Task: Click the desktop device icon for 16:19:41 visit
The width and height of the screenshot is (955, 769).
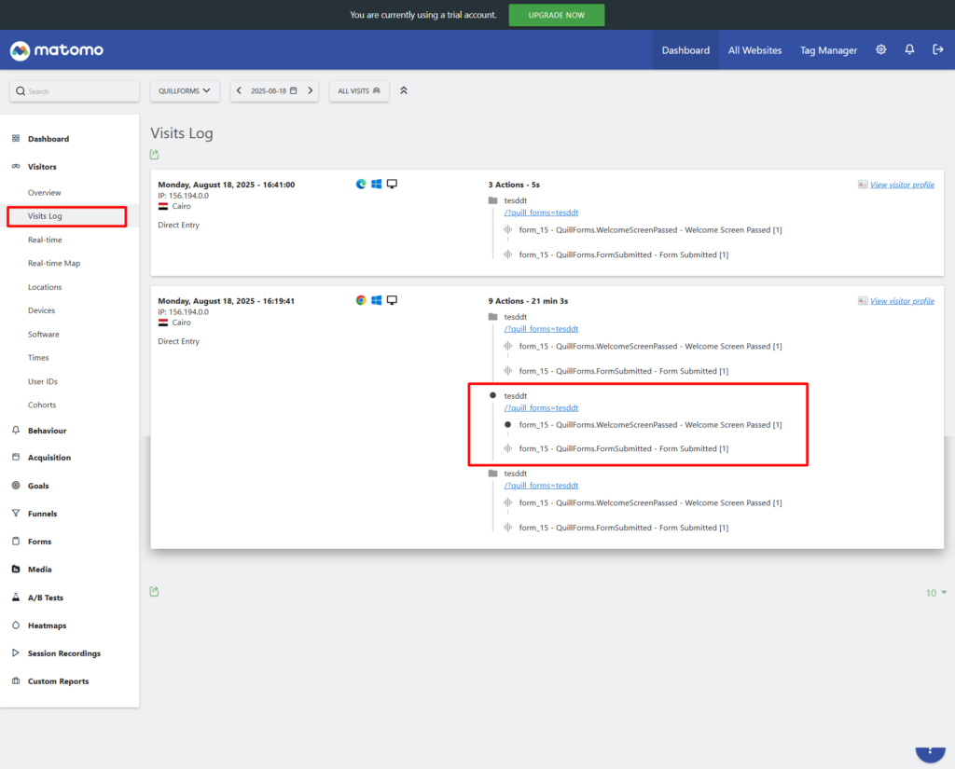Action: (x=393, y=300)
